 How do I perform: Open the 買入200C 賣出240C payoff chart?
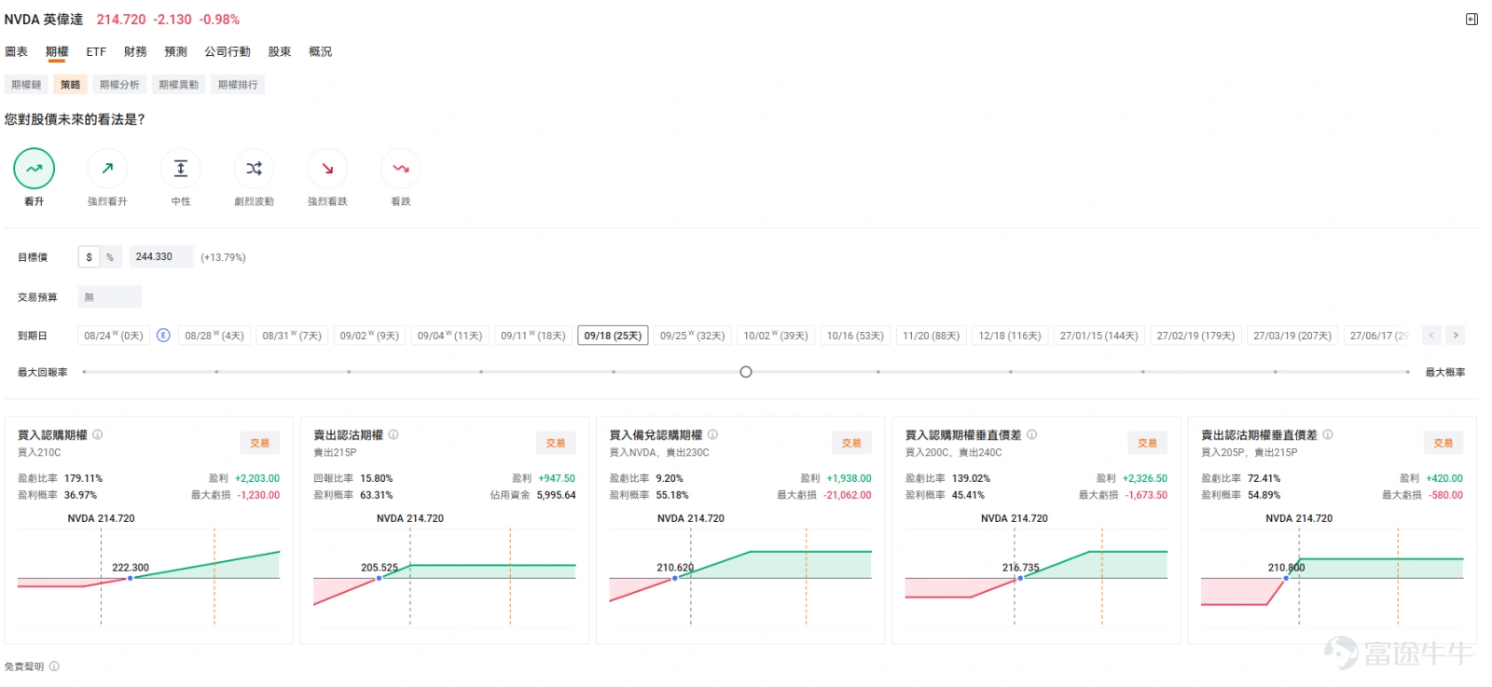tap(1036, 577)
